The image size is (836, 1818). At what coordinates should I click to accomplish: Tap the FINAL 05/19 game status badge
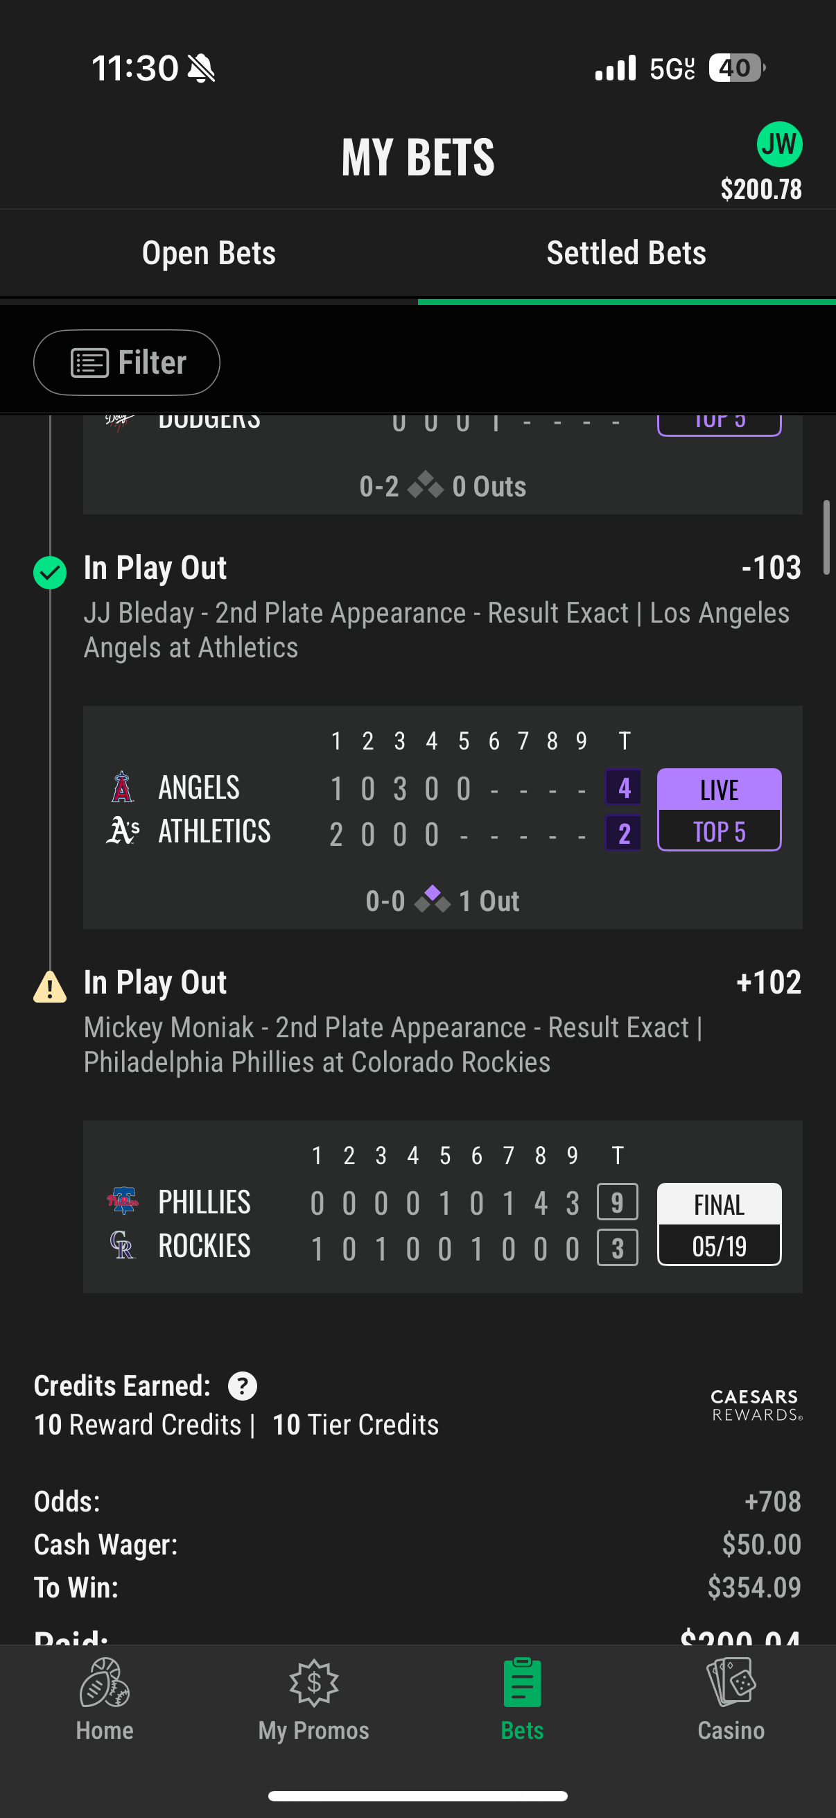719,1224
